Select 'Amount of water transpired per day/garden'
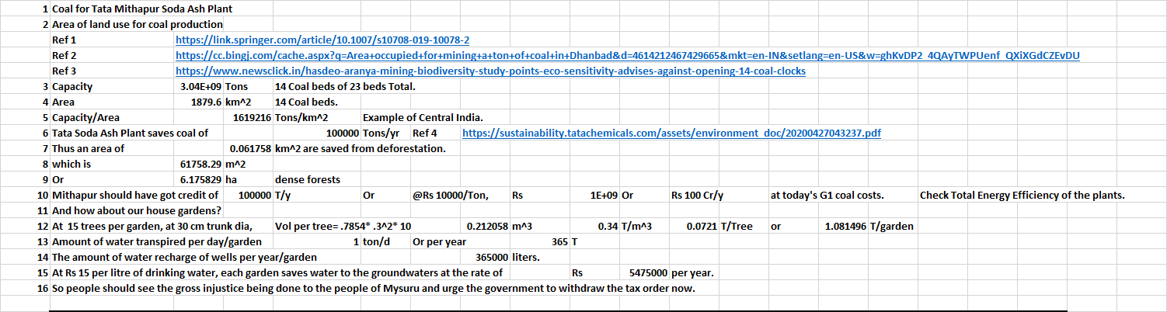Viewport: 1167px width, 312px height. [x=156, y=241]
